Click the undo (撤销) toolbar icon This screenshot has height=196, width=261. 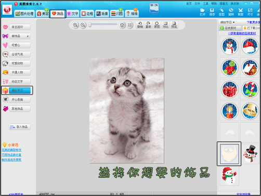click(140, 25)
